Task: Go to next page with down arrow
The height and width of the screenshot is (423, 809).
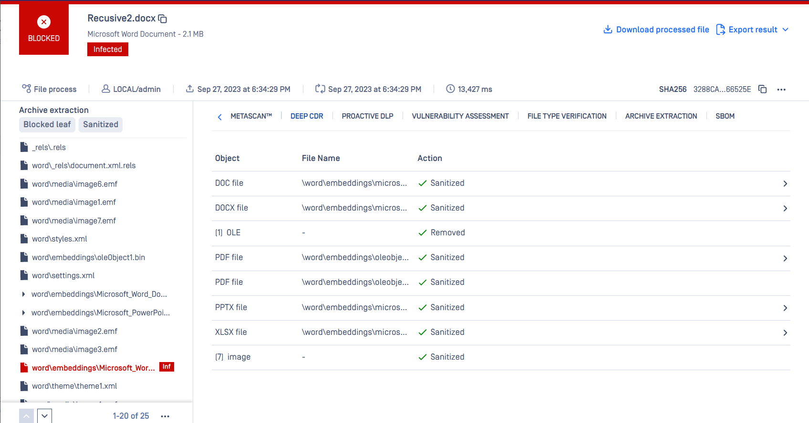Action: (44, 416)
